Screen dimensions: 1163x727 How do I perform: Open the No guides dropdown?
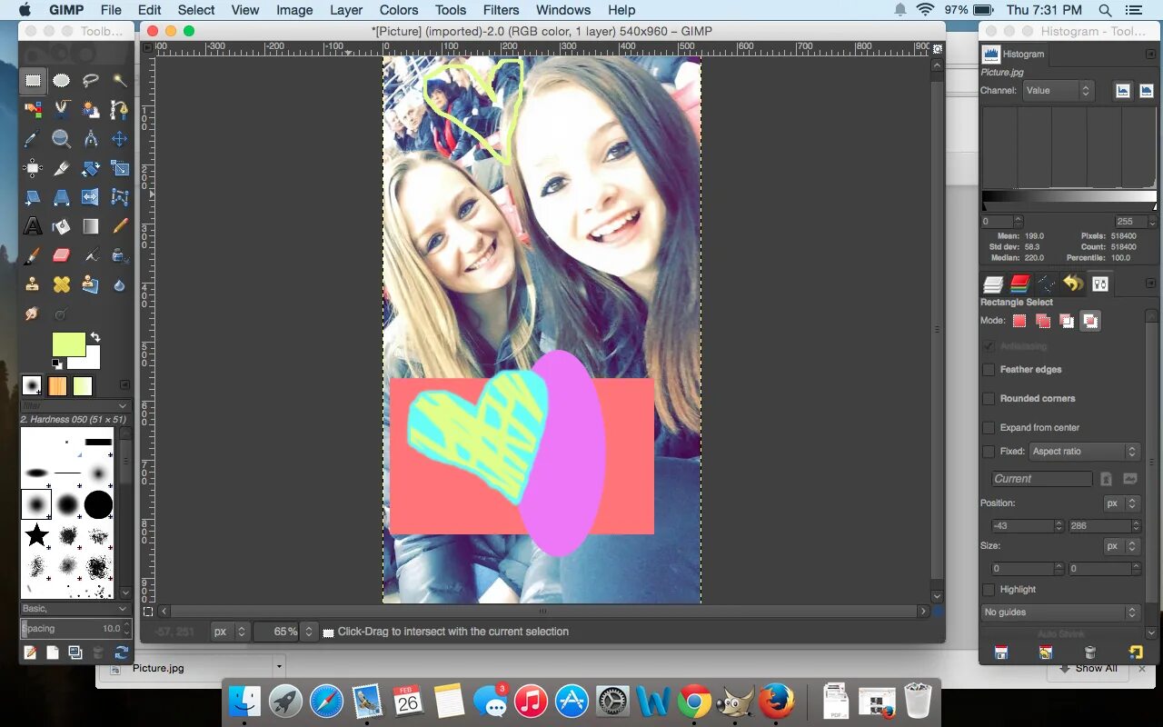(x=1060, y=612)
